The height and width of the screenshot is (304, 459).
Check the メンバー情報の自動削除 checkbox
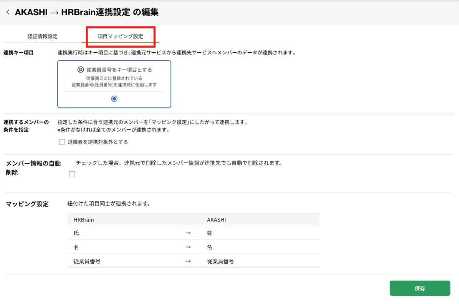click(72, 174)
